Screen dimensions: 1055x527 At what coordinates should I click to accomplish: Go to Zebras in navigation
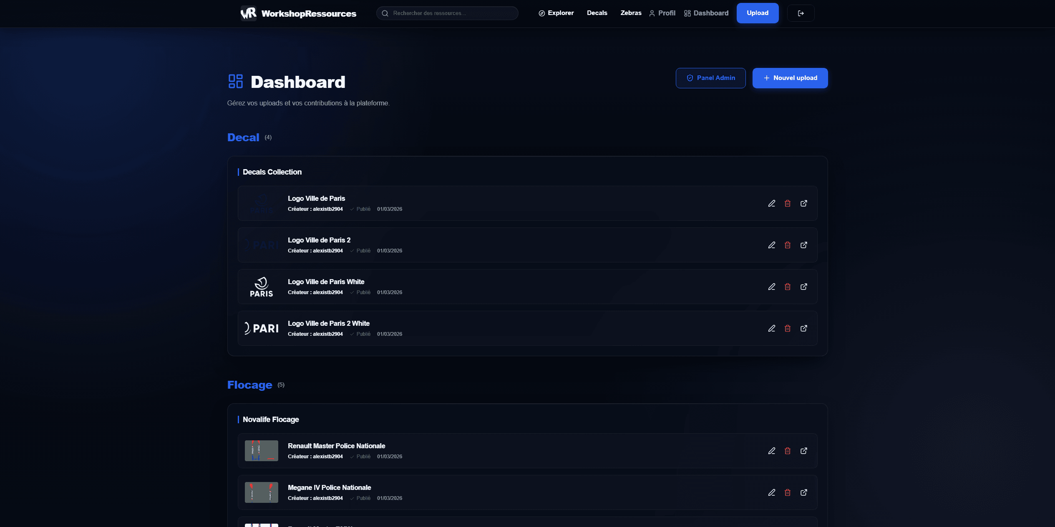[631, 13]
